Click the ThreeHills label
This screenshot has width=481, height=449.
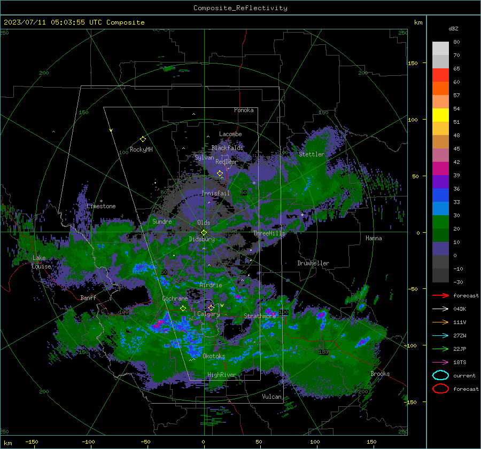click(269, 233)
